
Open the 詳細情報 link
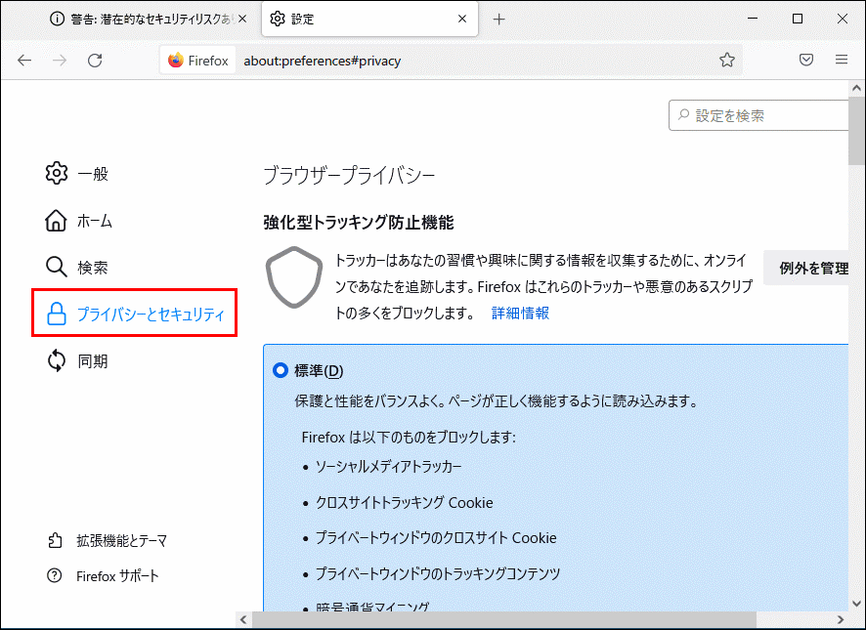520,314
